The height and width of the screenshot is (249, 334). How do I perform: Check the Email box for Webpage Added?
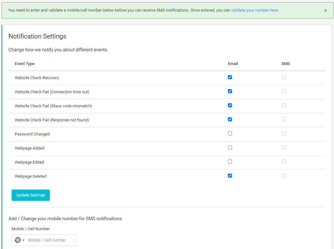pos(230,148)
